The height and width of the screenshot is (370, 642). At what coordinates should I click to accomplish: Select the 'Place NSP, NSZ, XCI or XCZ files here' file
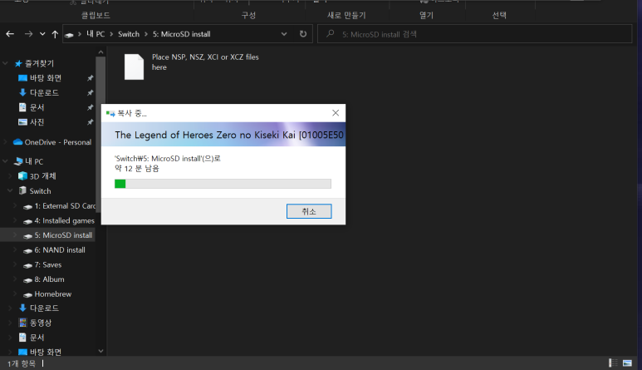click(192, 67)
